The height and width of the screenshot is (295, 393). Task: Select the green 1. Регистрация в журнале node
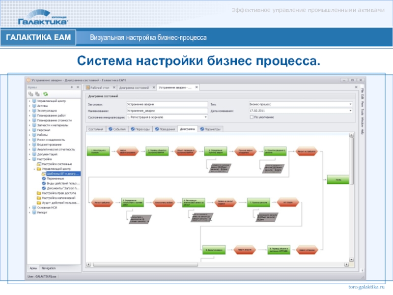coord(98,151)
